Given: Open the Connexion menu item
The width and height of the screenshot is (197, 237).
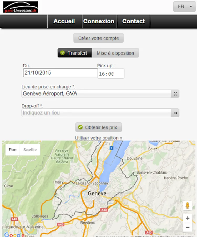Looking at the screenshot, I should 99,21.
